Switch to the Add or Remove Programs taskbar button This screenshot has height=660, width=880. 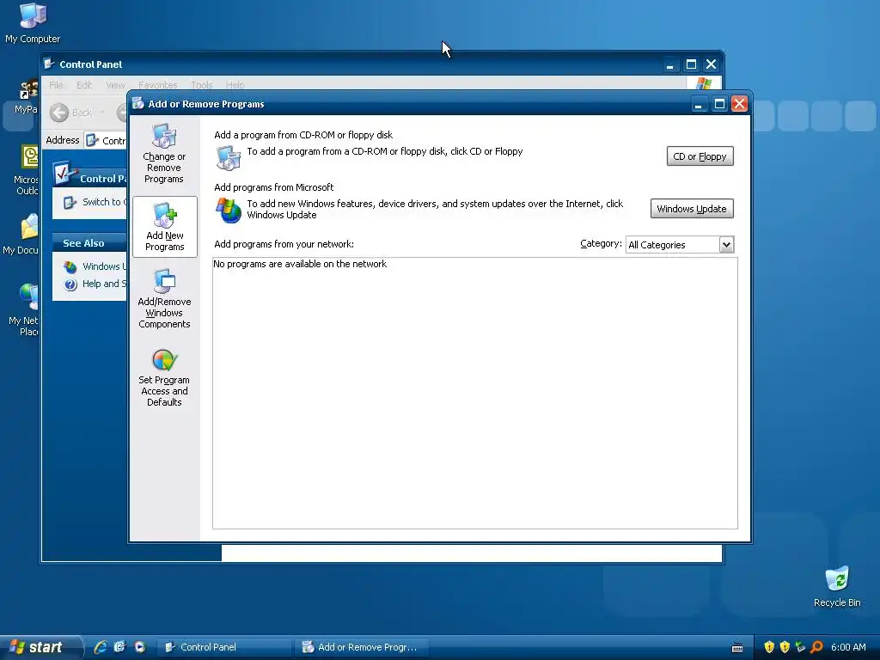tap(362, 647)
